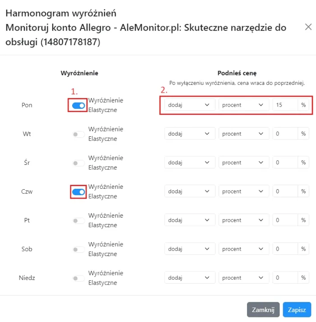Expand the Śr 'procent' unit dropdown
316x322 pixels.
point(243,163)
